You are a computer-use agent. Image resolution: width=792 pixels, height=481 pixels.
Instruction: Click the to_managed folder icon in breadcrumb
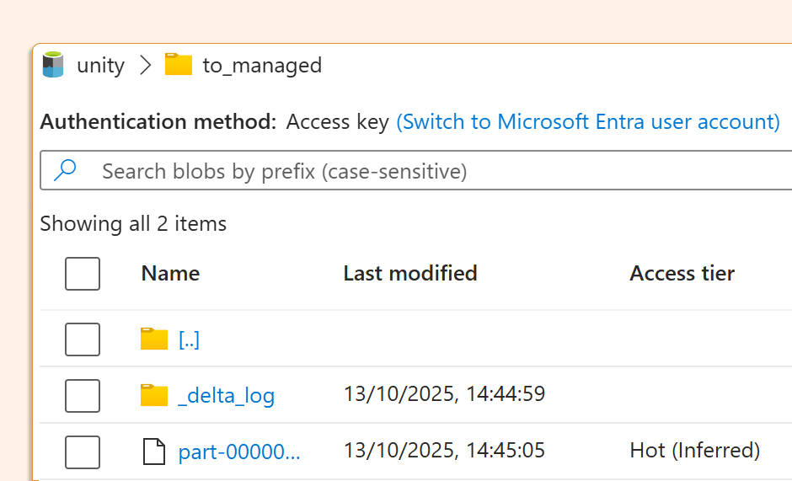tap(179, 65)
